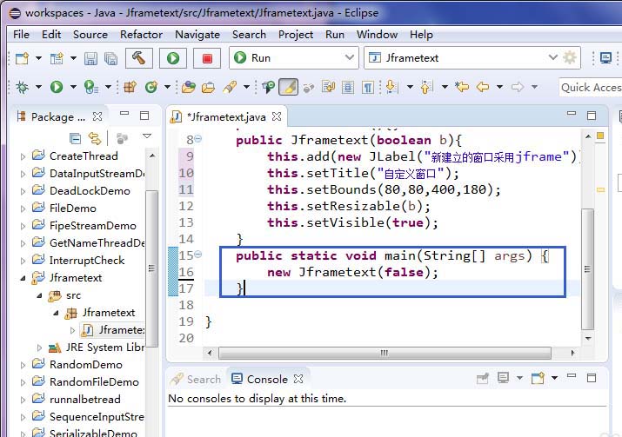This screenshot has width=622, height=437.
Task: Toggle the highlighted Mark Occurrences button
Action: [288, 87]
